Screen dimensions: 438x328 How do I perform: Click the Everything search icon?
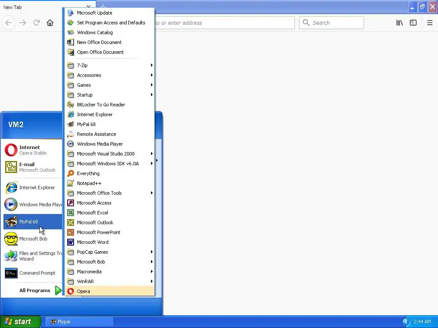(x=71, y=173)
